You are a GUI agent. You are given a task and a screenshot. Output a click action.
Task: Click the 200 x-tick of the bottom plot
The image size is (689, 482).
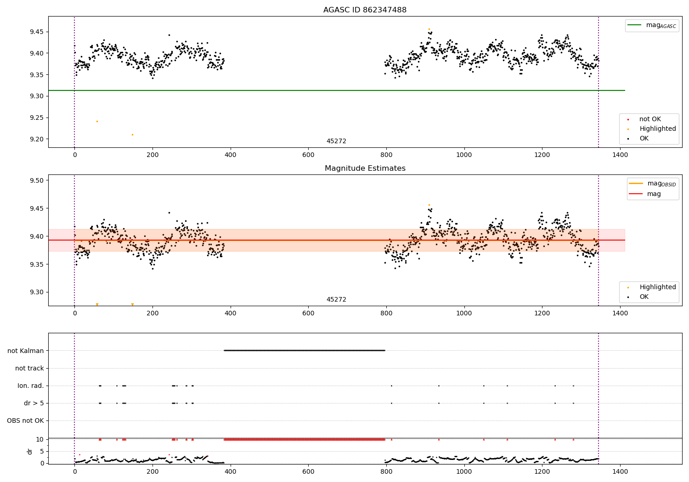[152, 471]
